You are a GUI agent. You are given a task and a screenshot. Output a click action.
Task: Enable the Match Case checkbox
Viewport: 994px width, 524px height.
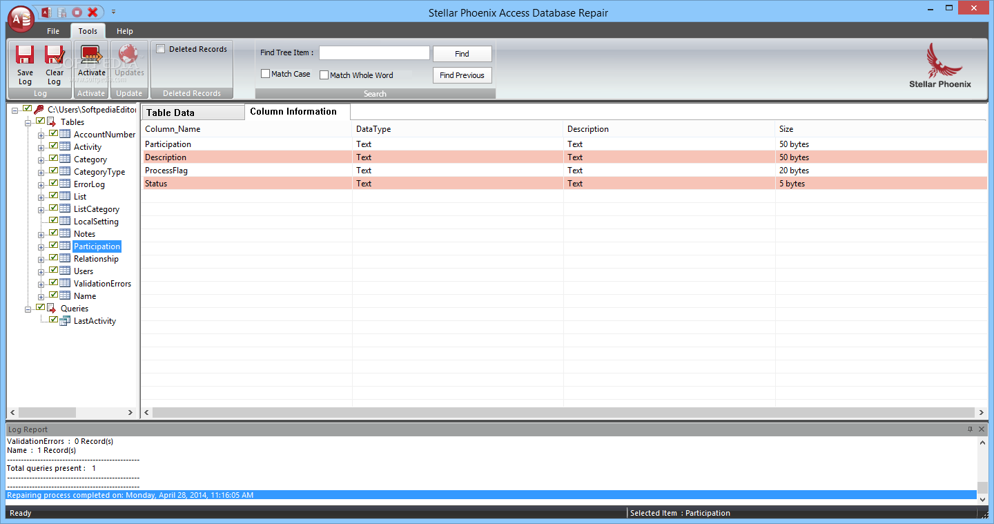click(x=265, y=74)
